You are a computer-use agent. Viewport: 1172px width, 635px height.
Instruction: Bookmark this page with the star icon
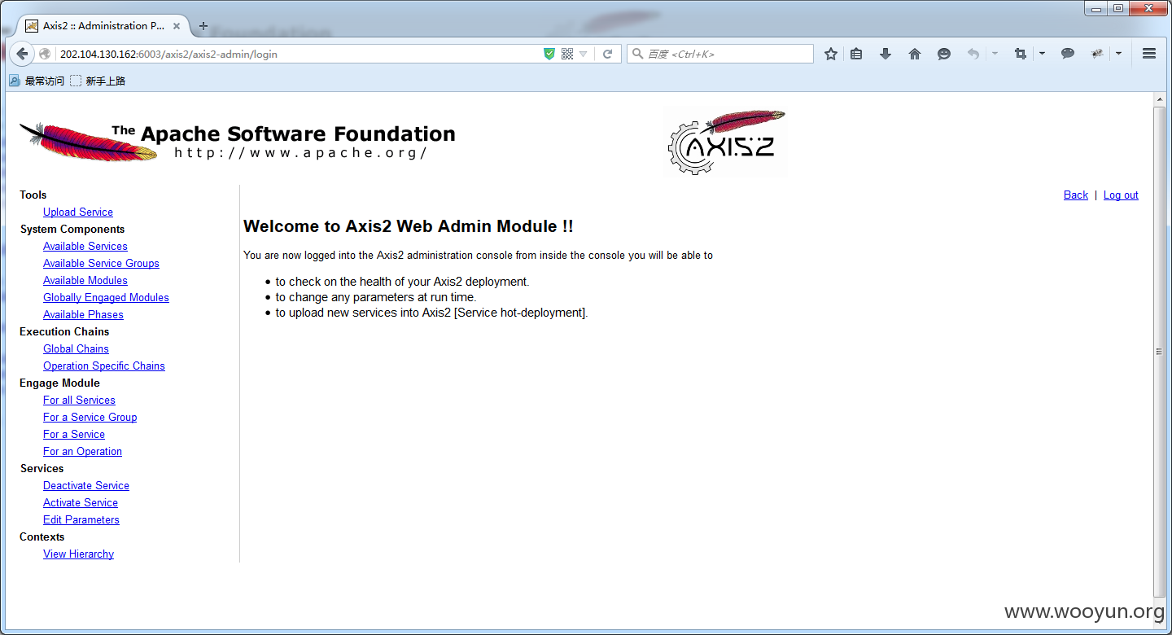pos(830,54)
